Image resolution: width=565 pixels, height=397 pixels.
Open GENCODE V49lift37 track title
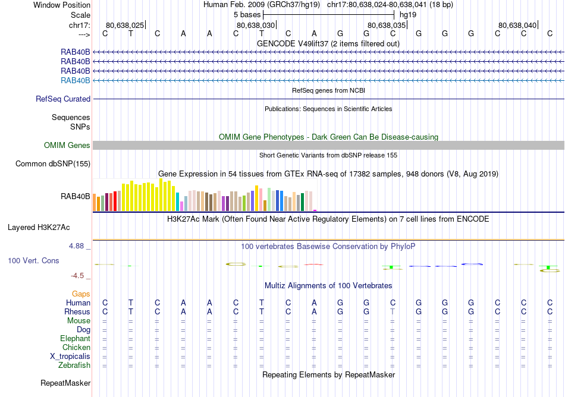coord(328,43)
